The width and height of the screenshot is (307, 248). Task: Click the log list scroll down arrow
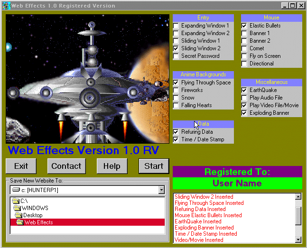298,239
